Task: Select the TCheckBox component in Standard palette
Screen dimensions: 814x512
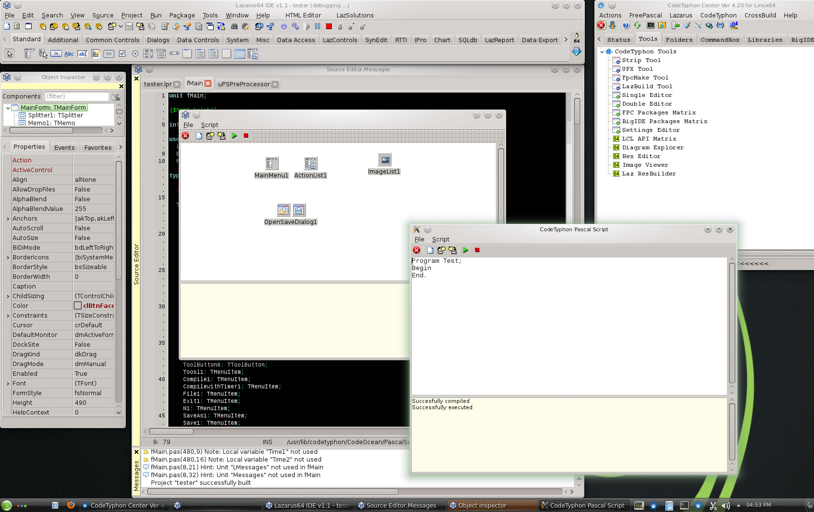Action: [x=122, y=54]
